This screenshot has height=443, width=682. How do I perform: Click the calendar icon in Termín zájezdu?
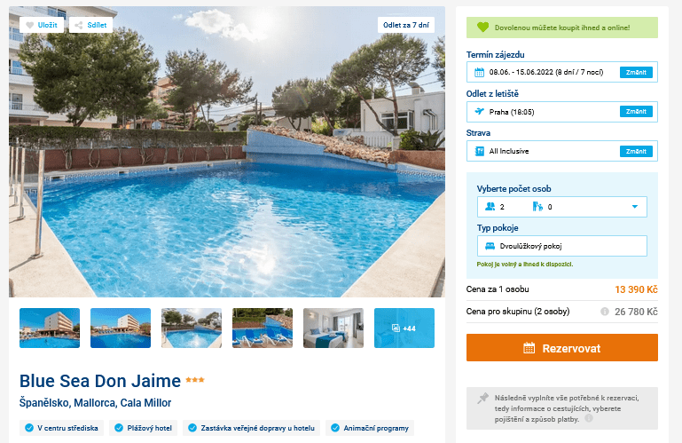(479, 72)
